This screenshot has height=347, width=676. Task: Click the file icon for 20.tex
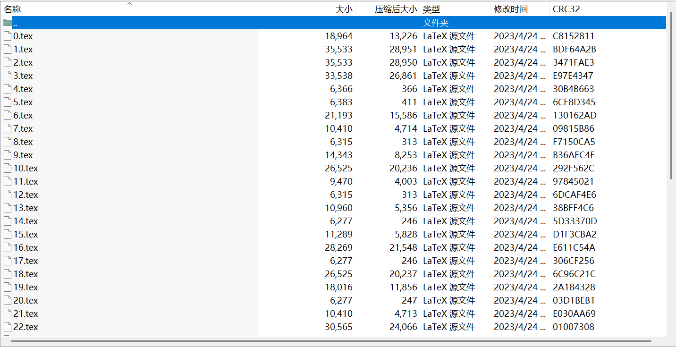pyautogui.click(x=8, y=300)
